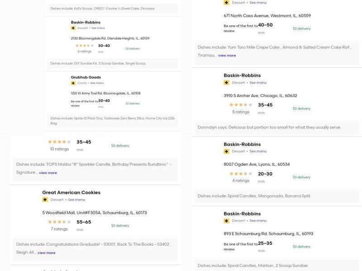
Task: Click the Grubhub+ badge for Grubhub Goods
Action: pos(73,83)
